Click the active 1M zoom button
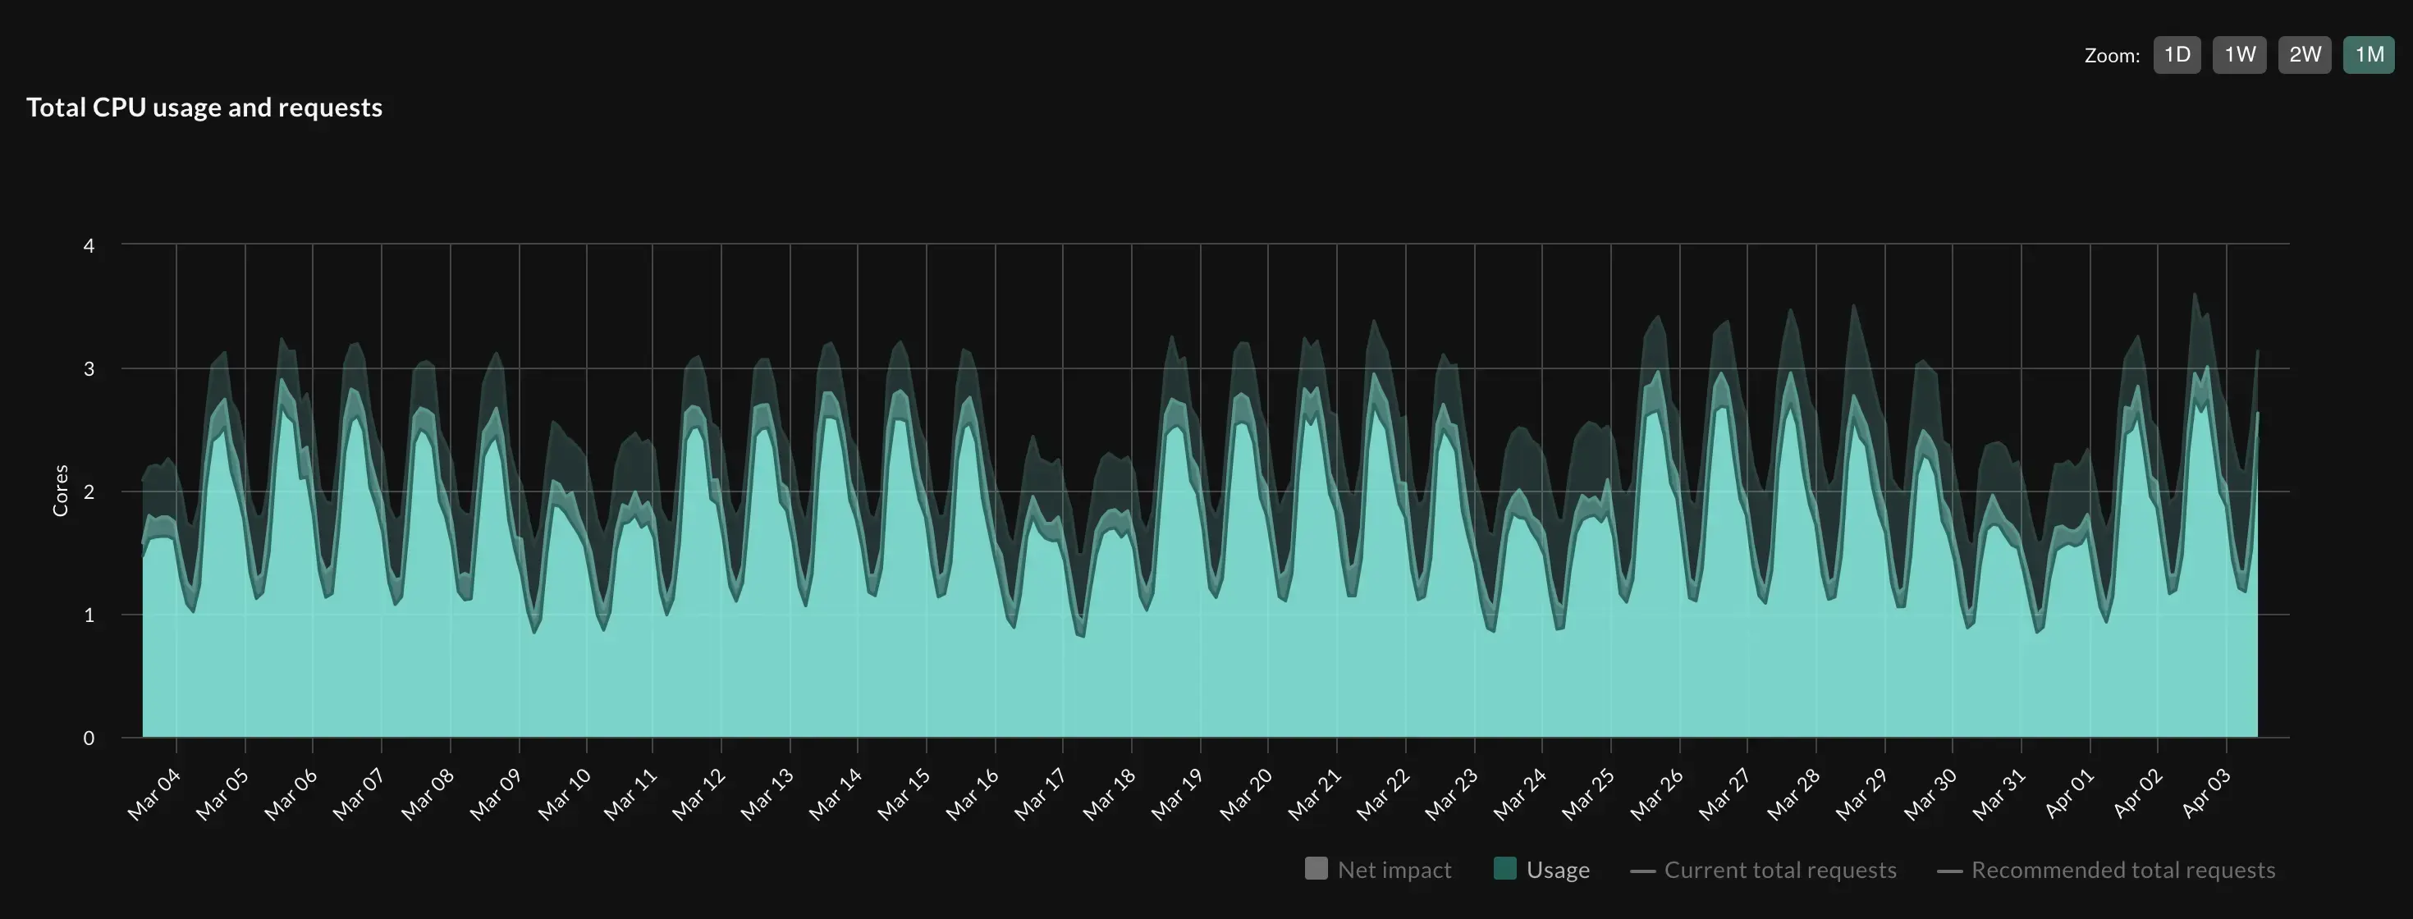Image resolution: width=2413 pixels, height=919 pixels. point(2369,54)
